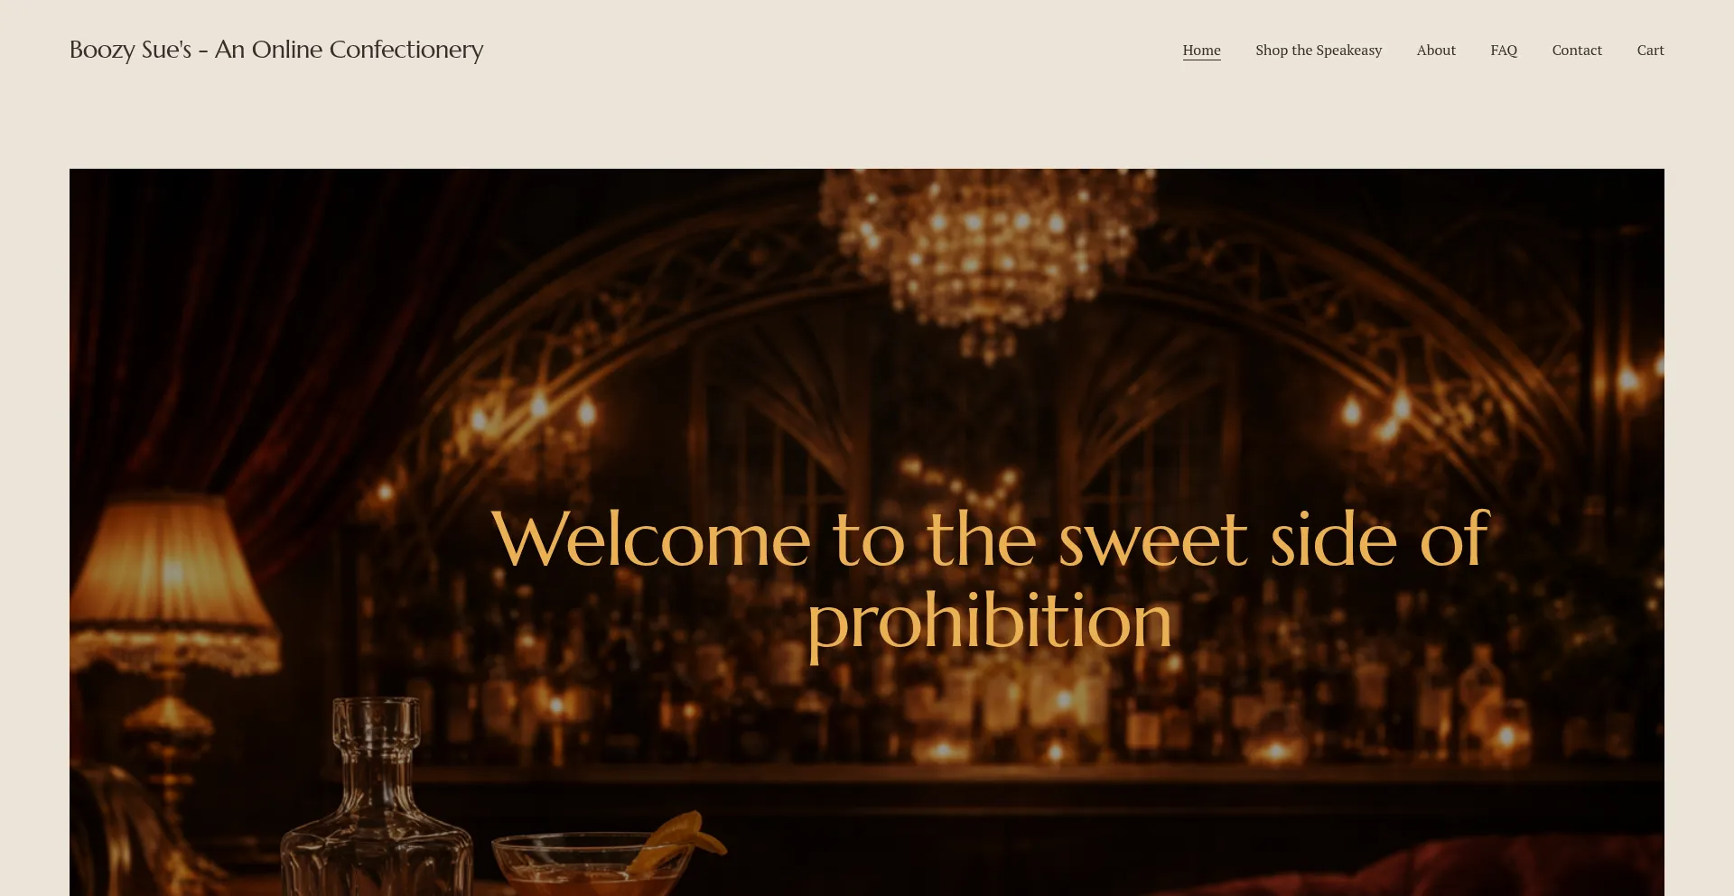Click the word 'Welcome' in the hero heading

pos(651,540)
